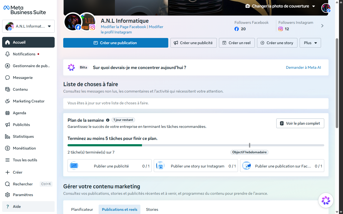Select the Meta AI flower icon beside Bêta
The height and width of the screenshot is (214, 343).
pos(71,67)
